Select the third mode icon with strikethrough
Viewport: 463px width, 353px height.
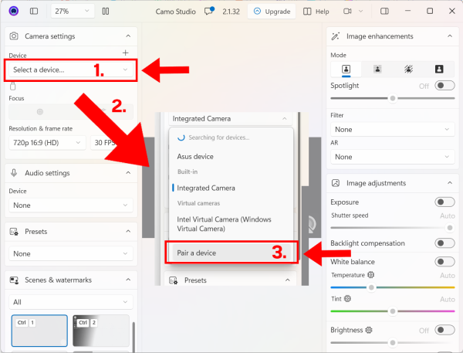coord(409,69)
